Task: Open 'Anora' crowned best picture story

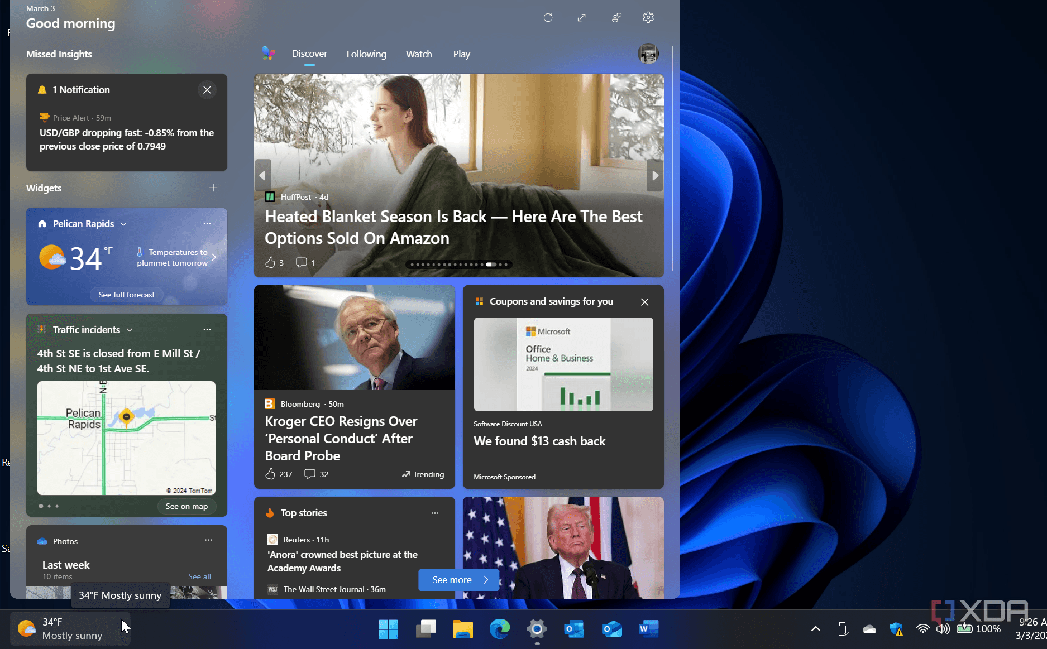Action: pyautogui.click(x=342, y=561)
